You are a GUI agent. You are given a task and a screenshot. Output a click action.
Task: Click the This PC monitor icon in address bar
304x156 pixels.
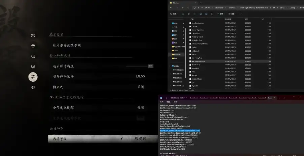(x=195, y=8)
